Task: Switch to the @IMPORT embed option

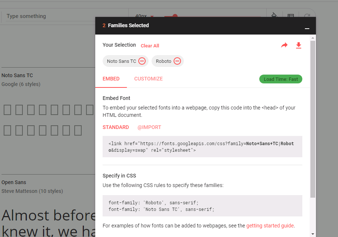Action: [x=149, y=127]
